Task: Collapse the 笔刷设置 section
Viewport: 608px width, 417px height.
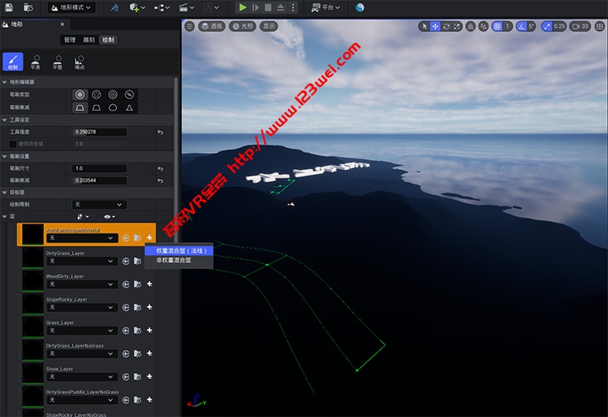Action: tap(4, 156)
